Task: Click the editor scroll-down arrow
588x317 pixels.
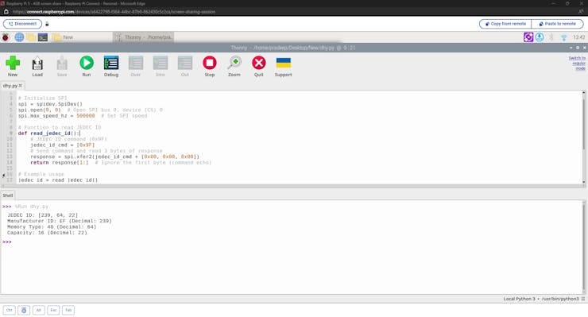Action: tap(584, 182)
